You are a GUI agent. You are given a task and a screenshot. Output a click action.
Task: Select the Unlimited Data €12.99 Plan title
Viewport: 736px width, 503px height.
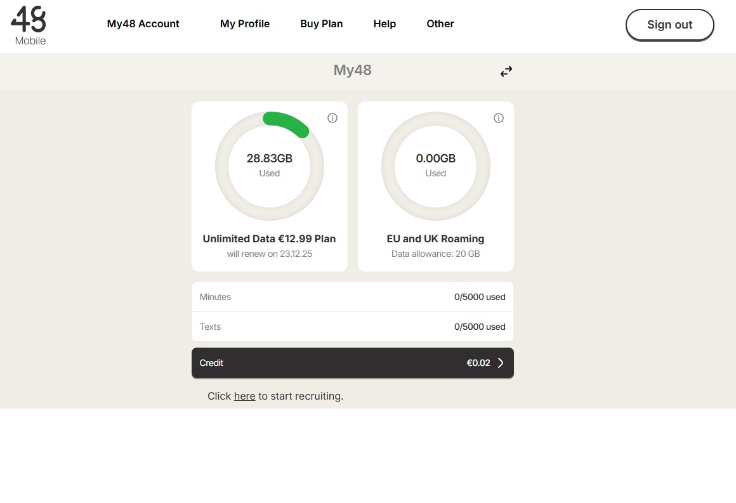(270, 239)
